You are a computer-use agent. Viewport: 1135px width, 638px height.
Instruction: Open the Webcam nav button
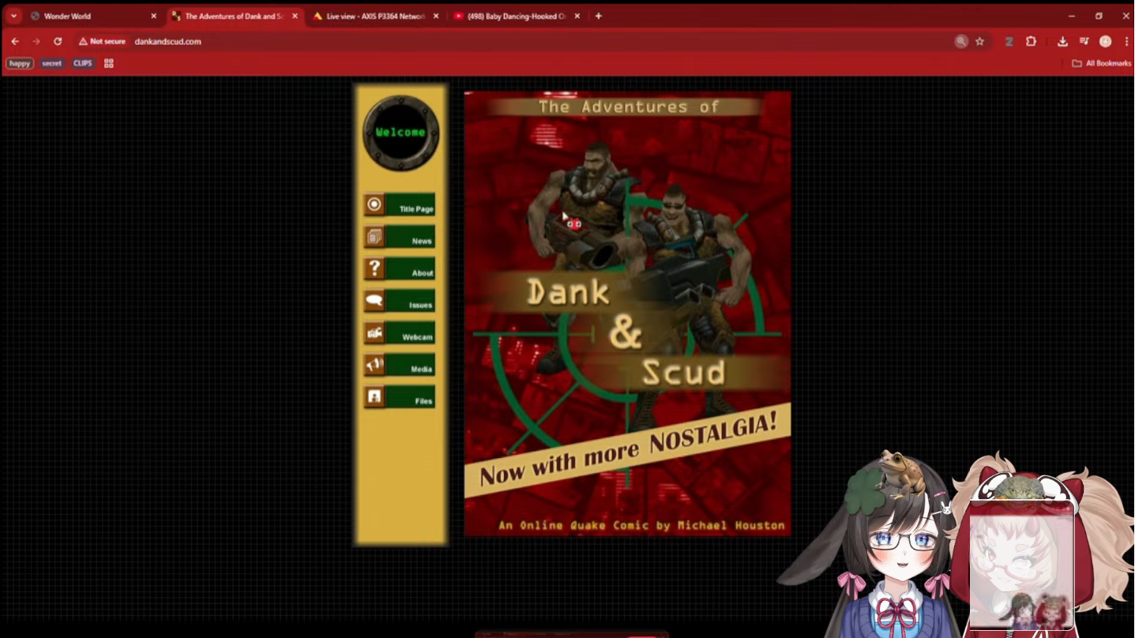pos(399,333)
